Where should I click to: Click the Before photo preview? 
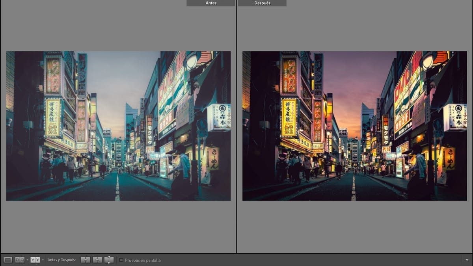118,126
